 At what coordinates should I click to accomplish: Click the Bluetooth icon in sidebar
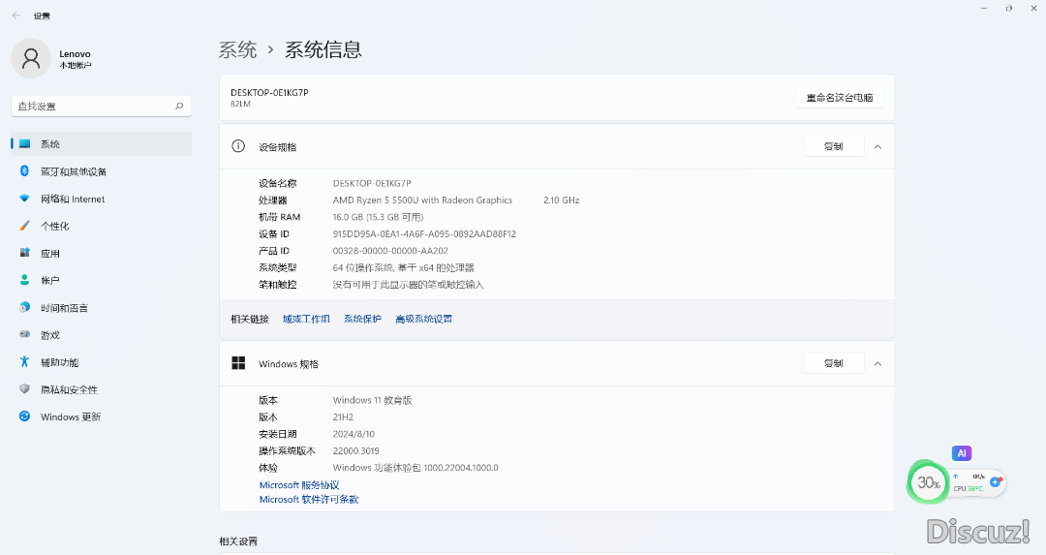click(x=24, y=170)
